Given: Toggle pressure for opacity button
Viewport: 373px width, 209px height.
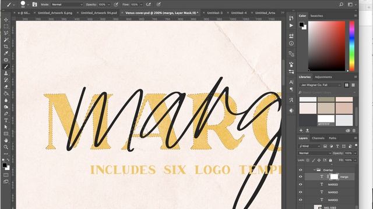Looking at the screenshot, I should tap(116, 4).
